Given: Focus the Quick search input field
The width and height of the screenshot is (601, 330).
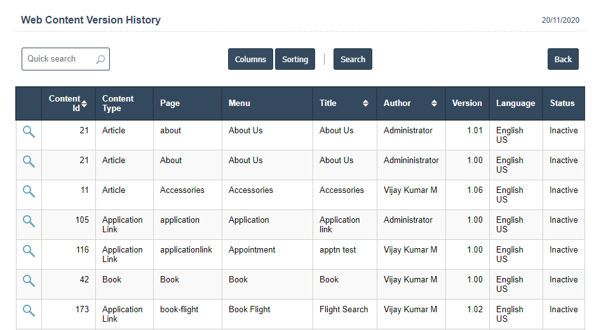Looking at the screenshot, I should (58, 59).
